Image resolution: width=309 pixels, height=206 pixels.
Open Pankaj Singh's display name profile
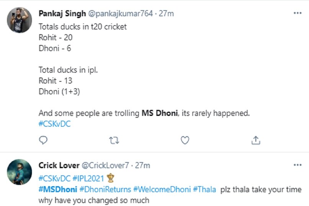(x=62, y=13)
